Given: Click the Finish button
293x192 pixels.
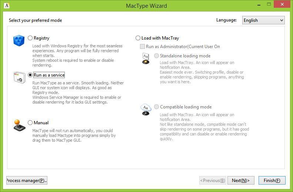Looking at the screenshot, I should (x=272, y=181).
